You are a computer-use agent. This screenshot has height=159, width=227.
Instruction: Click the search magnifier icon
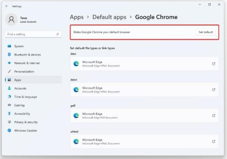point(58,34)
